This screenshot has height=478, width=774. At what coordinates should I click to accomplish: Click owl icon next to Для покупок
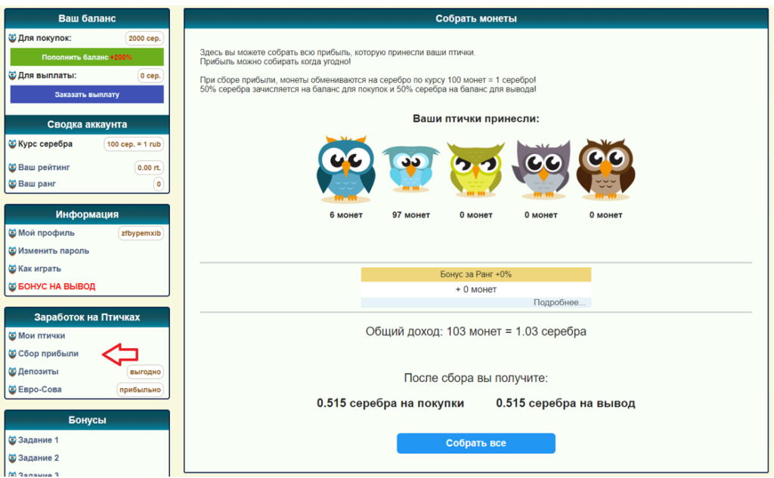coord(12,38)
